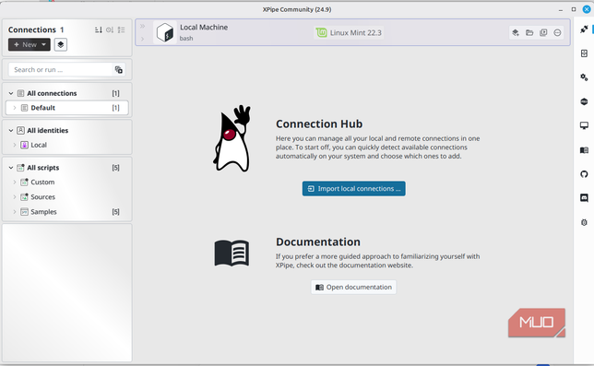Click the run script icon on Local Machine
The image size is (594, 366).
click(543, 32)
